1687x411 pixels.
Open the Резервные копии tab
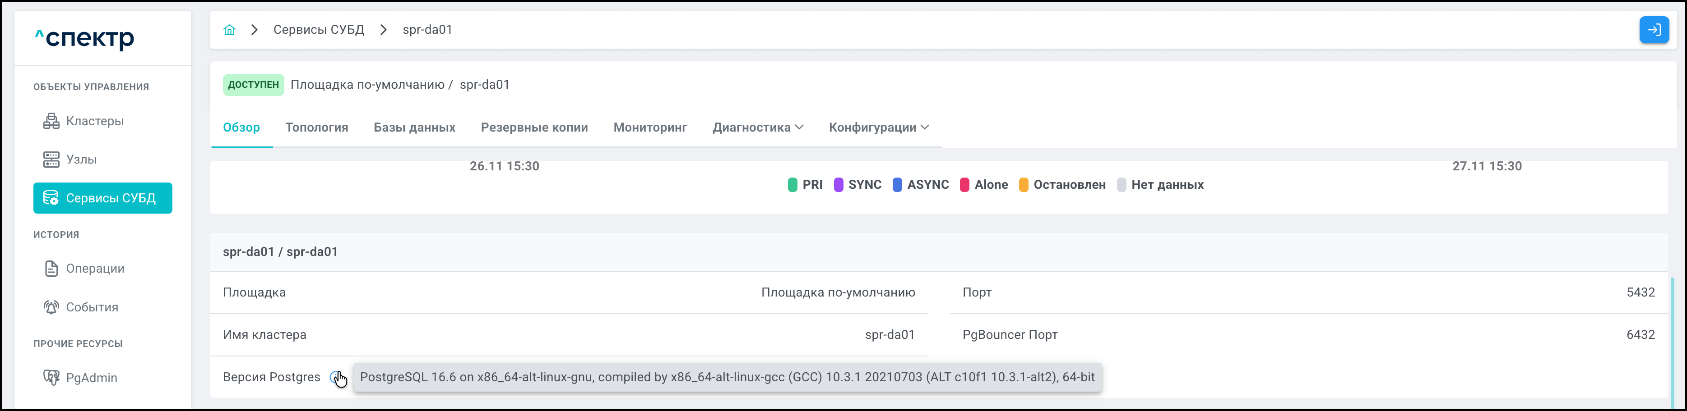tap(534, 128)
